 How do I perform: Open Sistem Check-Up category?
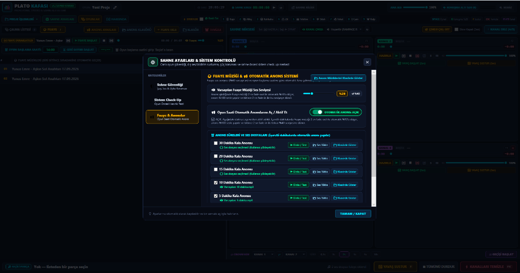172,102
